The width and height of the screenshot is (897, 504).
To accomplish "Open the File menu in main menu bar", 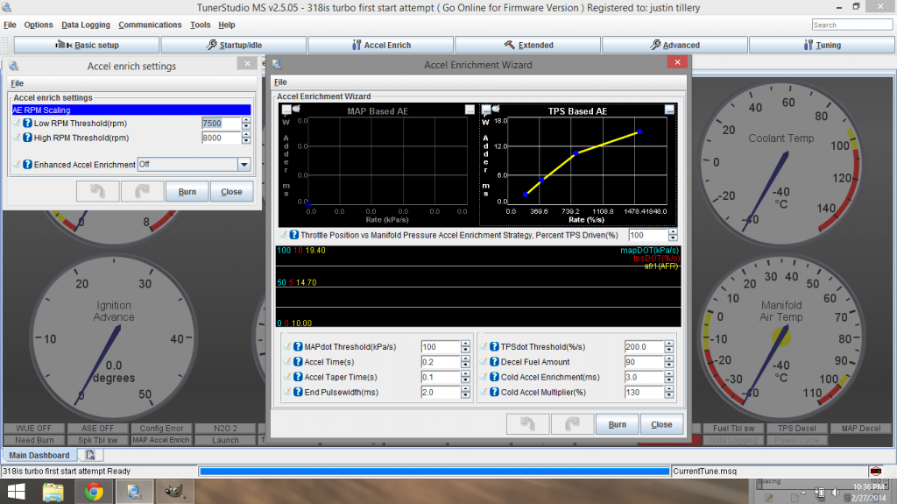I will 10,25.
